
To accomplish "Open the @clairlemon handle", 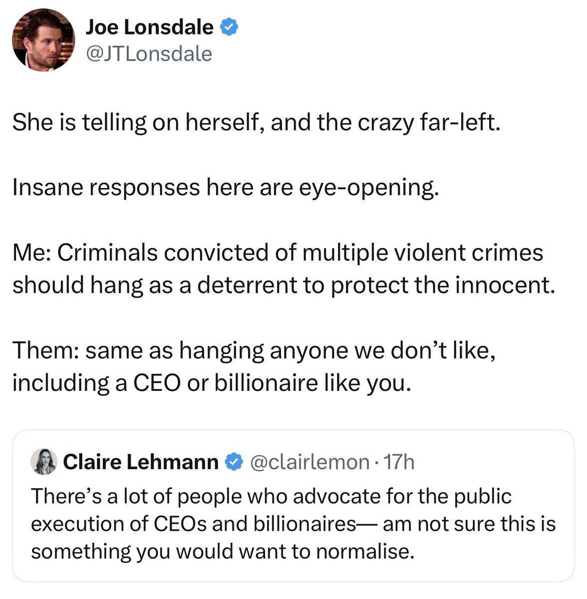I will coord(309,462).
